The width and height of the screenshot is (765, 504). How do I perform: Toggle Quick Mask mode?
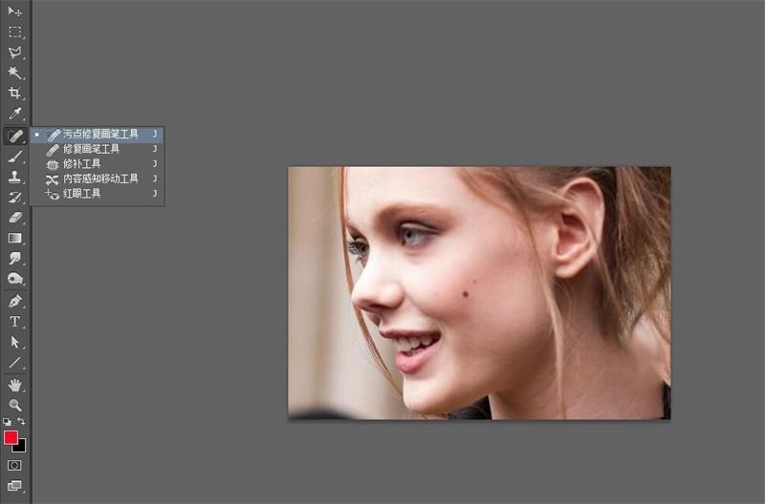click(x=14, y=465)
